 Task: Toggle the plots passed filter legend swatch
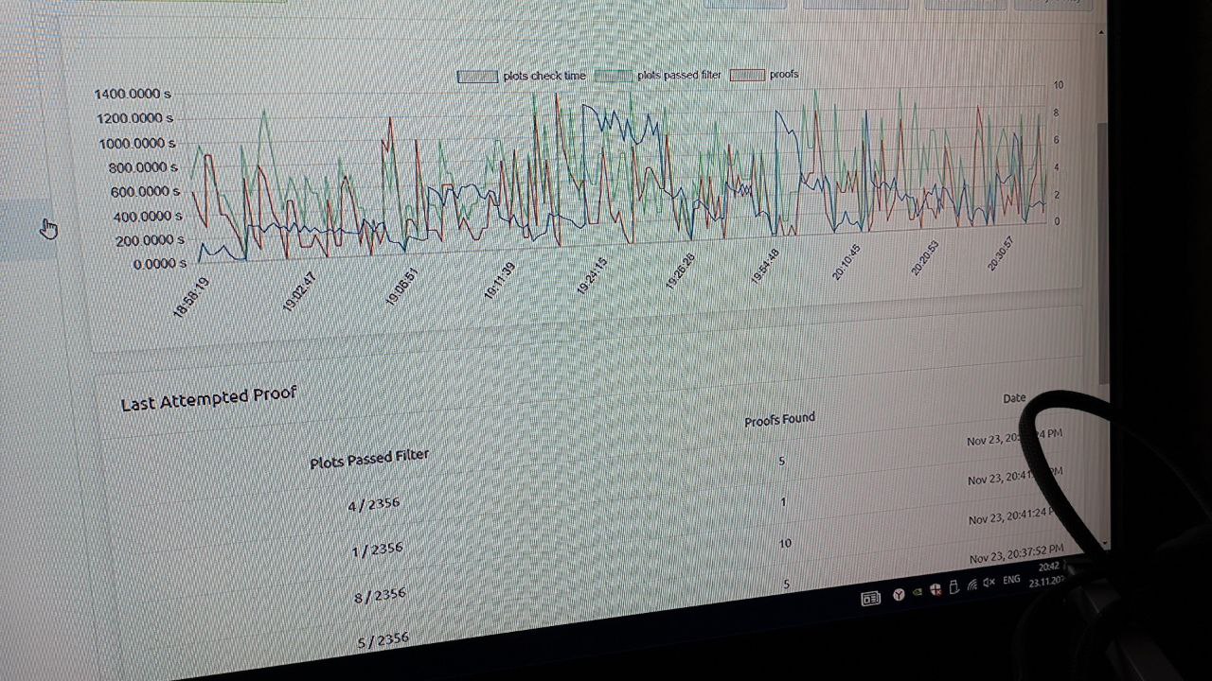pos(614,76)
